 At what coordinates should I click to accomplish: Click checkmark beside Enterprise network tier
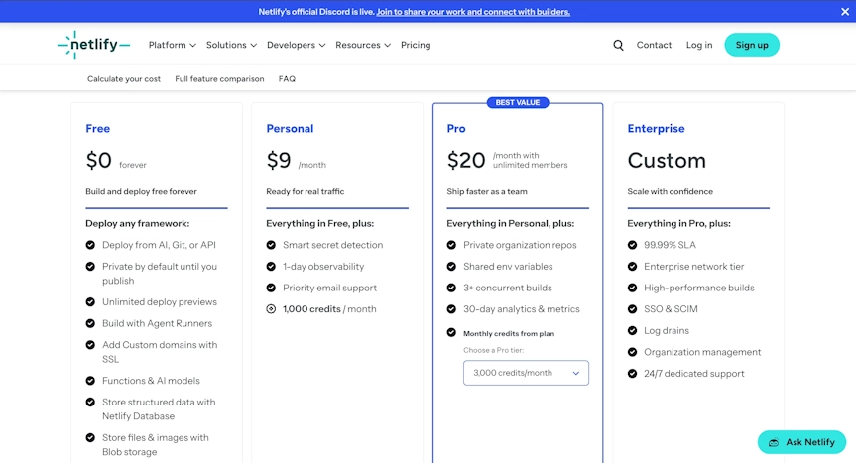click(x=632, y=266)
